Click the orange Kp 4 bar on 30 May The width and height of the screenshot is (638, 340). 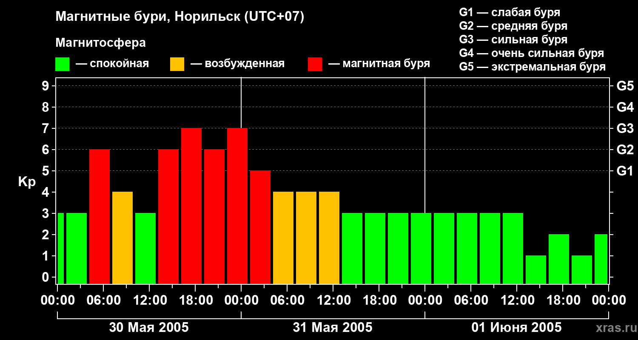coord(122,238)
